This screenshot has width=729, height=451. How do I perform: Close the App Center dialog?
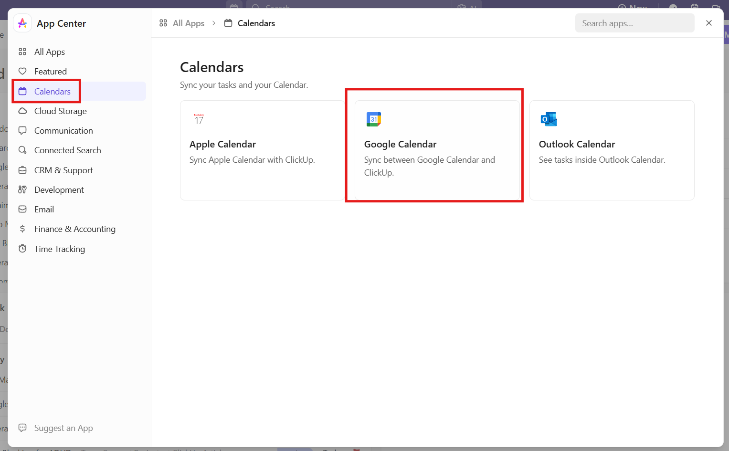(x=708, y=23)
